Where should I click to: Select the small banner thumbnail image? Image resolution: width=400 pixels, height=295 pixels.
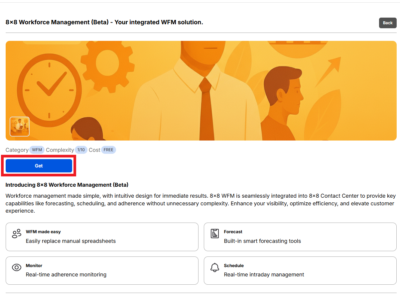(x=20, y=127)
